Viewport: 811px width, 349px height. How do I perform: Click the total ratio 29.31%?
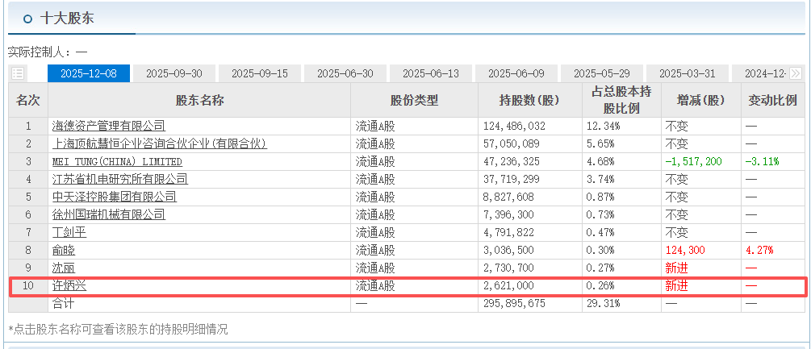pos(603,304)
